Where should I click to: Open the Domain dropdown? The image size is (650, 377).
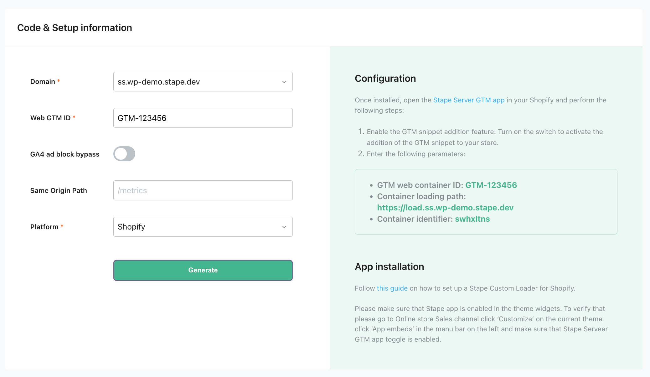point(203,82)
